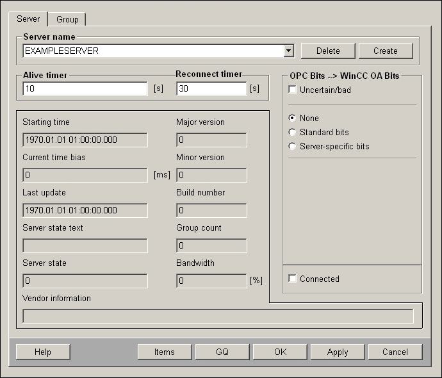Enable the Uncertain/bad checkbox
The image size is (442, 378).
tap(293, 90)
